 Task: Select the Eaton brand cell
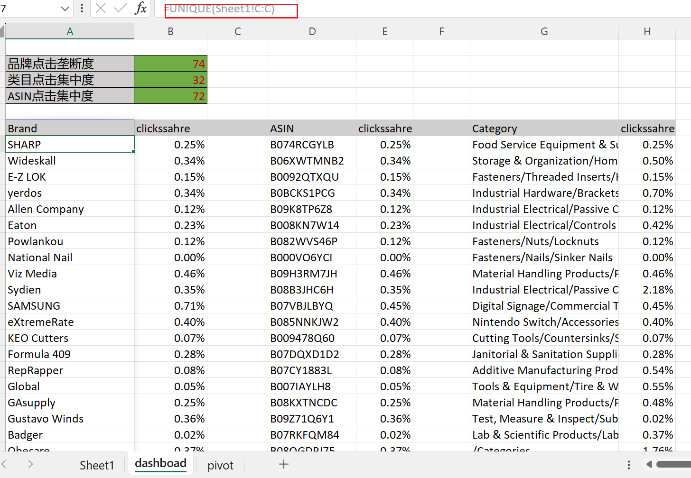click(x=70, y=225)
